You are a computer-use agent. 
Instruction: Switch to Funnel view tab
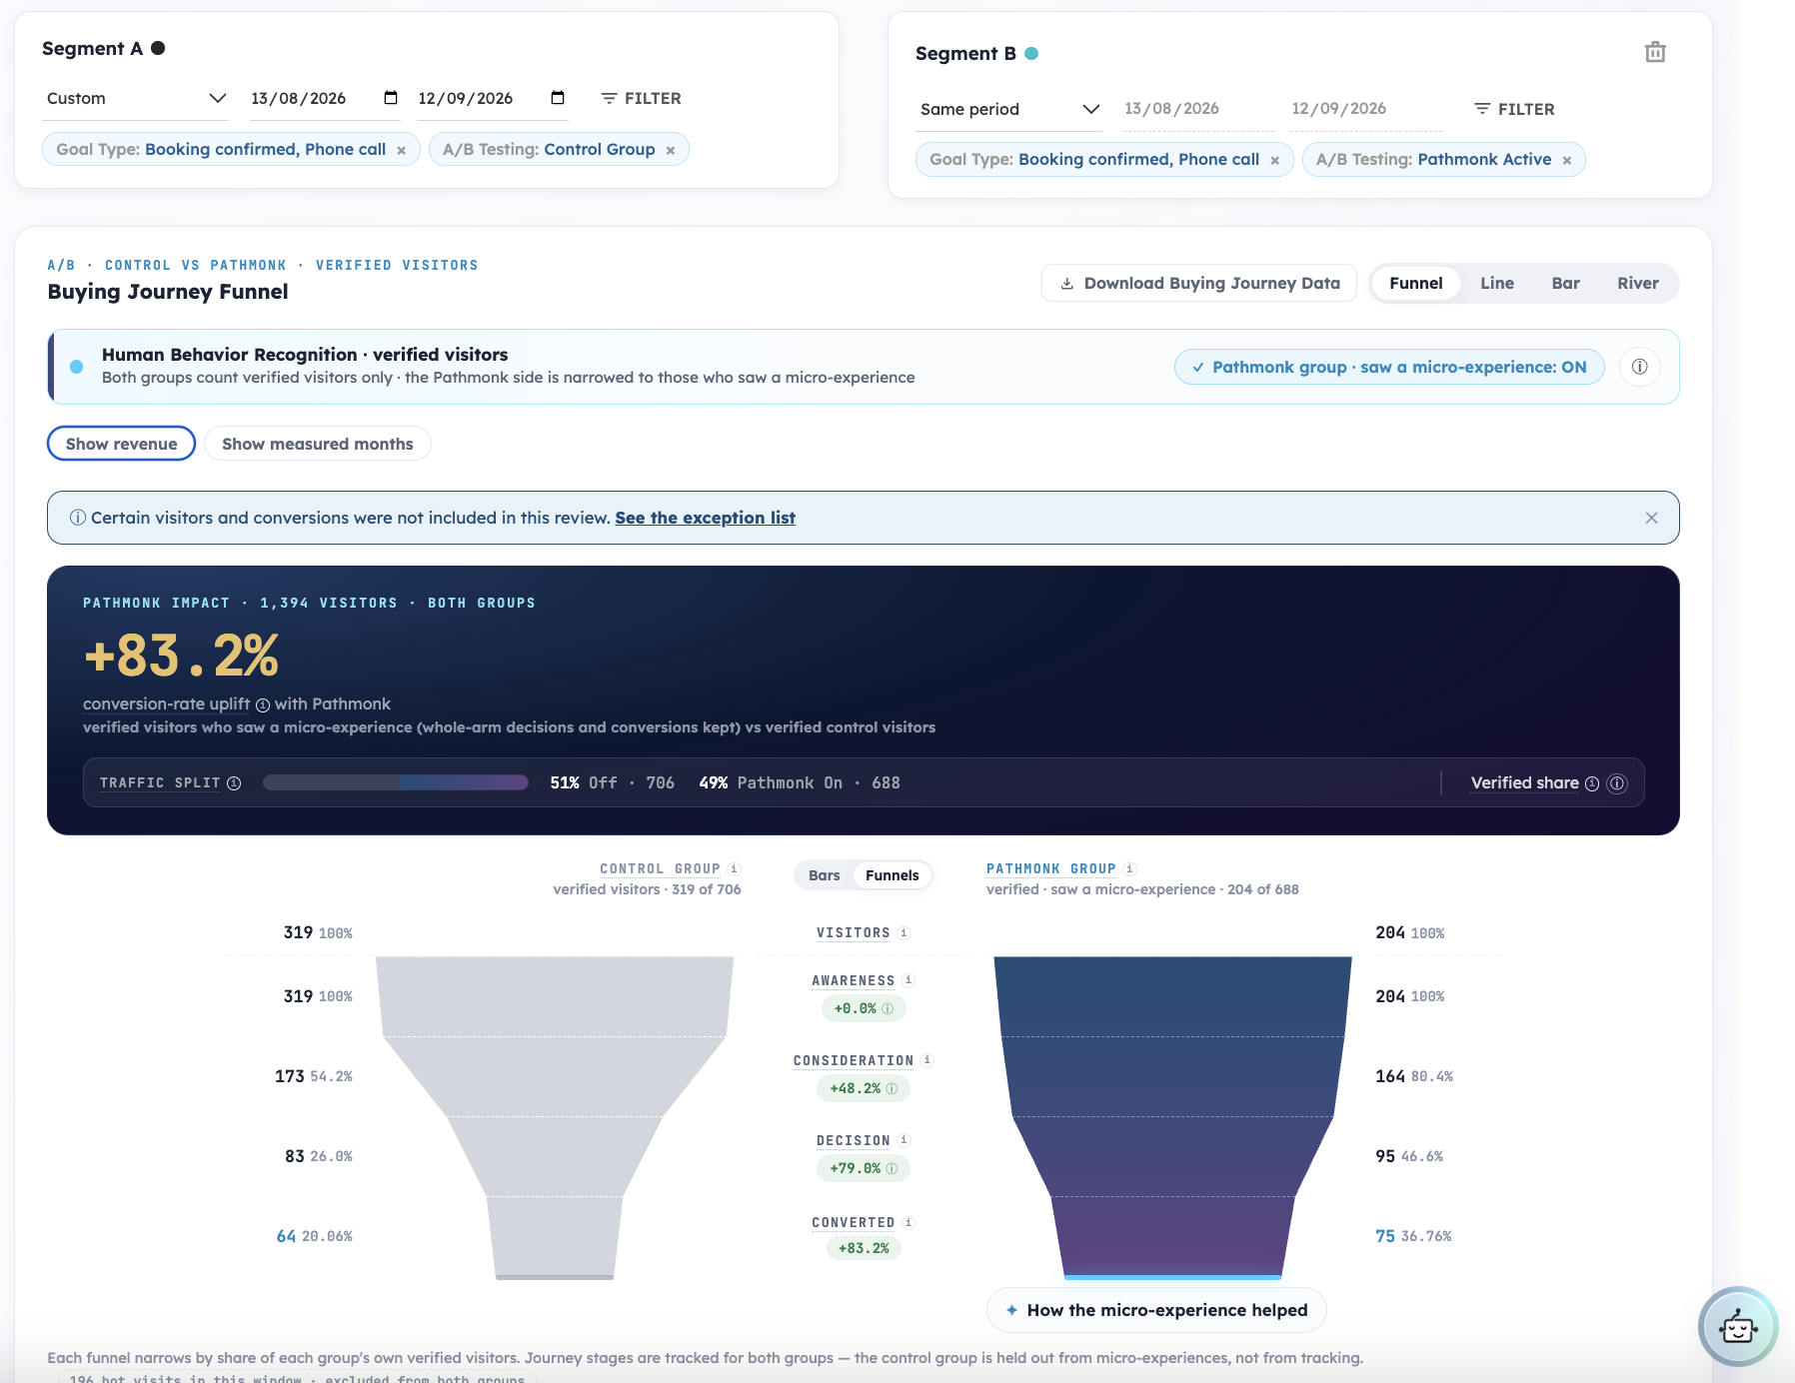tap(1415, 283)
